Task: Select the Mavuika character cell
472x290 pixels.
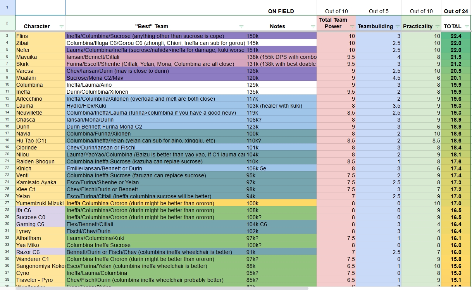Action: [x=40, y=57]
